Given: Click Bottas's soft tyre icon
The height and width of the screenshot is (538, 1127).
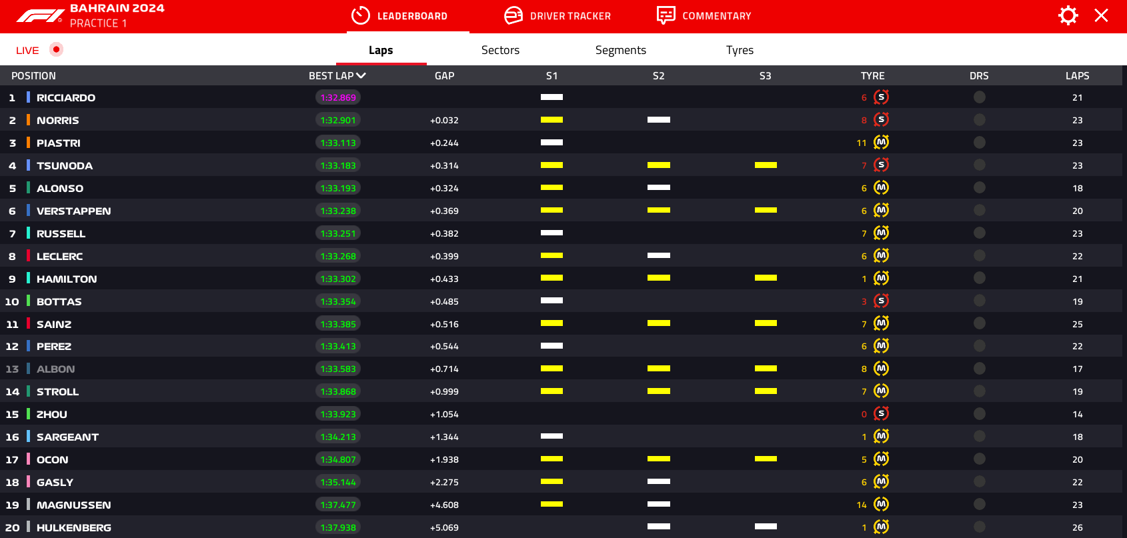Looking at the screenshot, I should click(x=881, y=301).
